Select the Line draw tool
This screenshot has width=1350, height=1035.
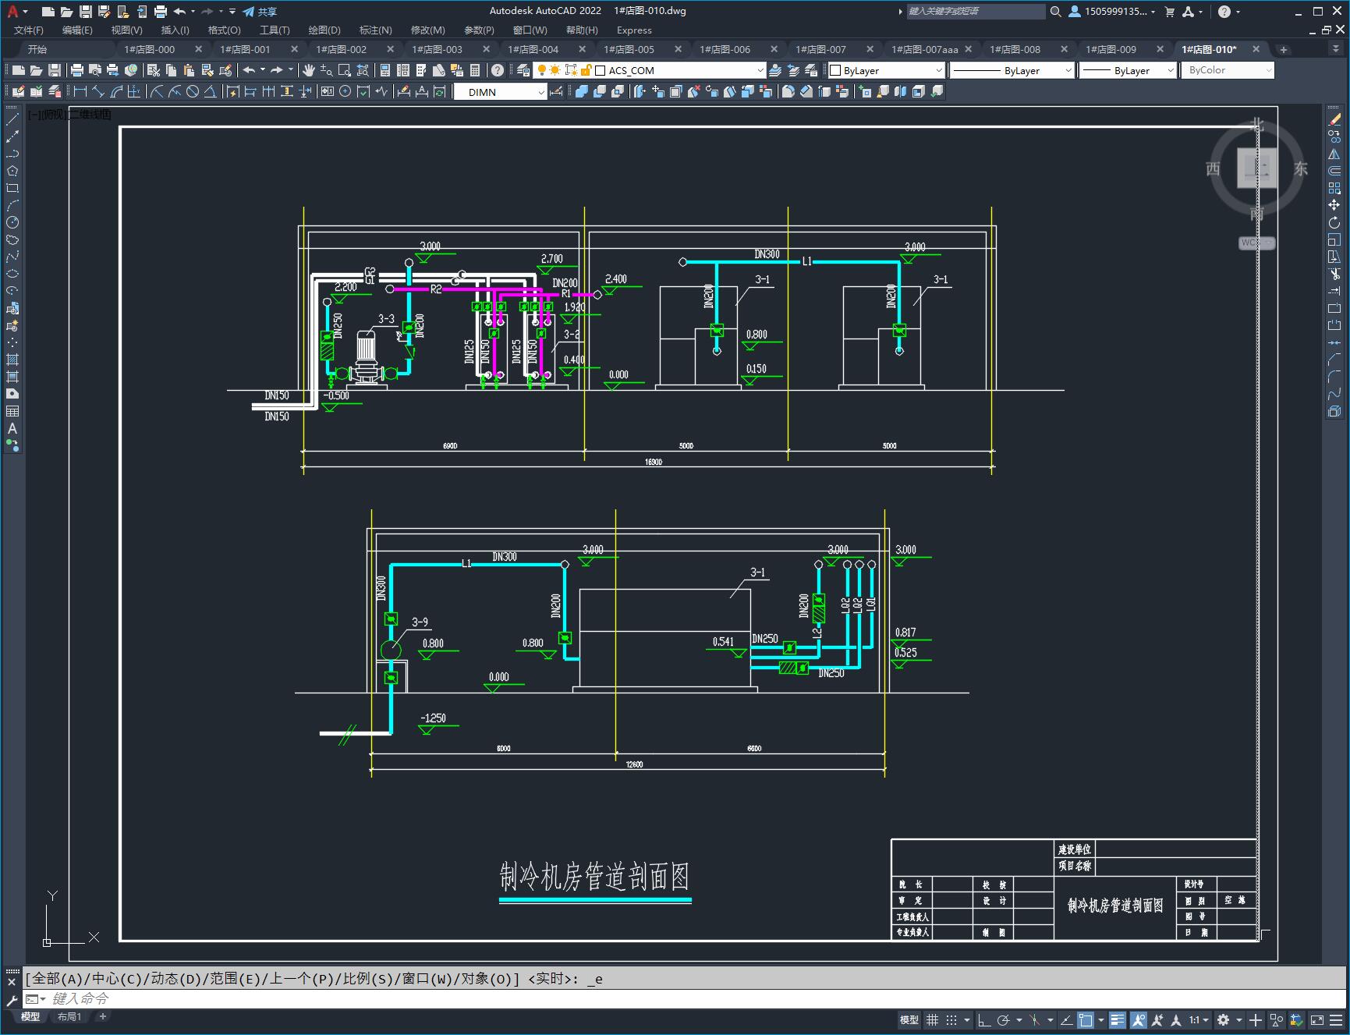[12, 119]
